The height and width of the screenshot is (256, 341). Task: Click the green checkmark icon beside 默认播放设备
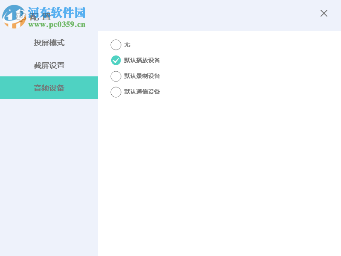click(x=116, y=61)
